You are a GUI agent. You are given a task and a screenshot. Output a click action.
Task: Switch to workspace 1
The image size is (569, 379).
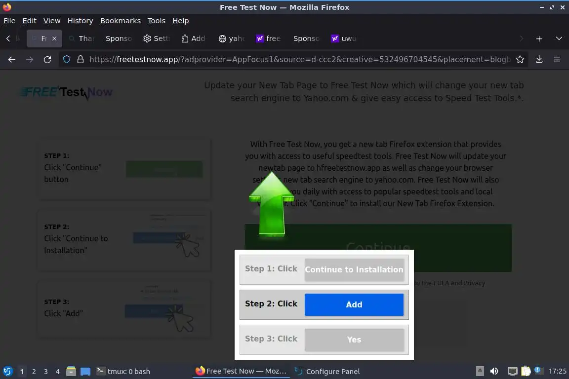coord(22,372)
